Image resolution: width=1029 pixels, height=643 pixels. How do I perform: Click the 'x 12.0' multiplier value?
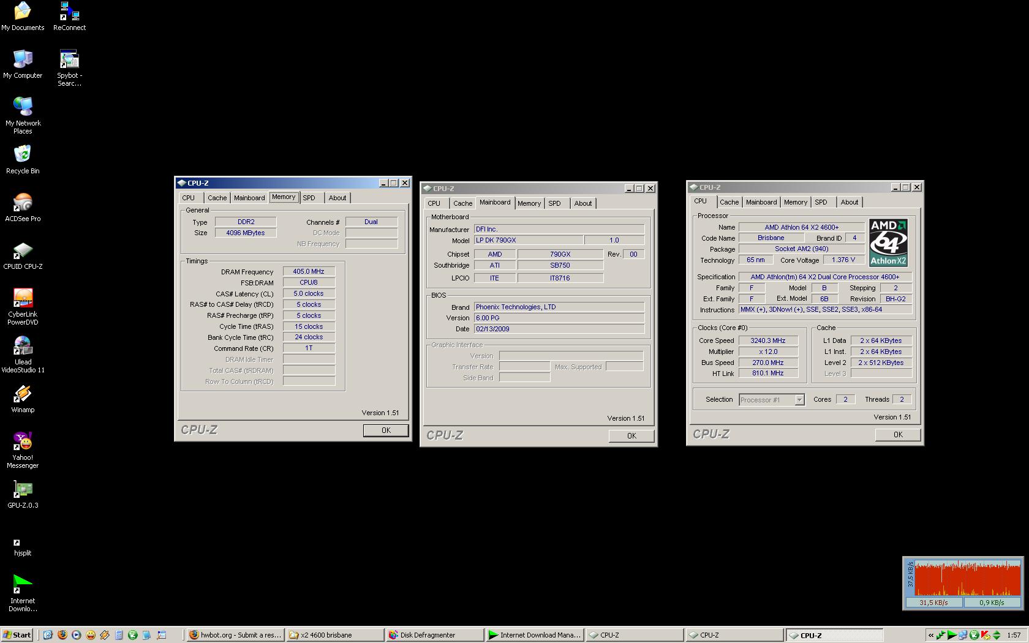(x=768, y=352)
